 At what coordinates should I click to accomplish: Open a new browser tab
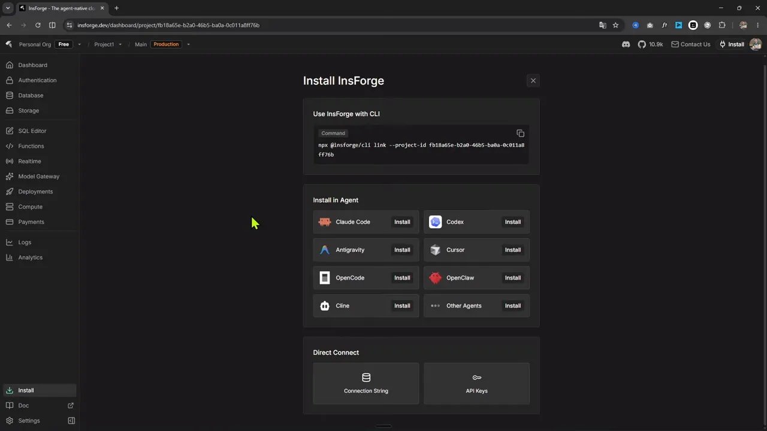pos(116,8)
